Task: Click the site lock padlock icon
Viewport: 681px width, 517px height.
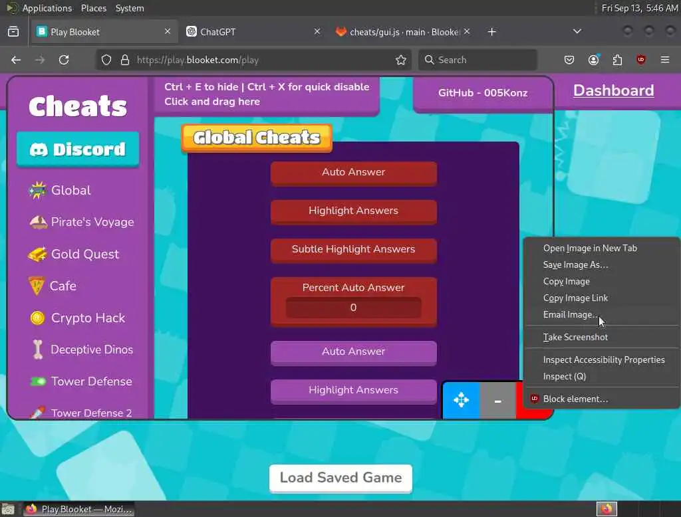Action: coord(125,60)
